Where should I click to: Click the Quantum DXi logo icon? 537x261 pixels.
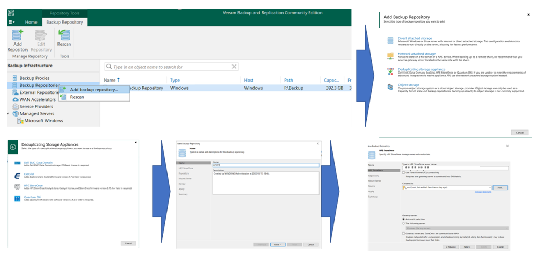click(x=18, y=199)
